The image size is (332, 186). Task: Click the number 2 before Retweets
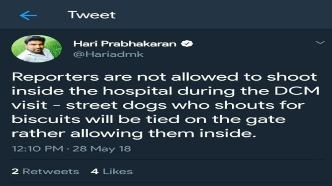point(15,172)
